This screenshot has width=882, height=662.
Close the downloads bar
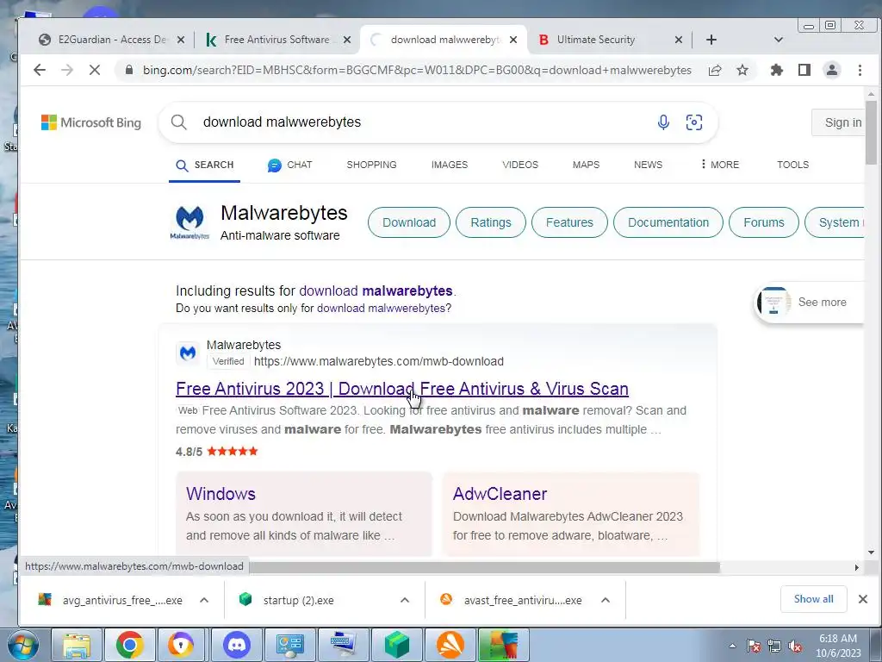[863, 599]
